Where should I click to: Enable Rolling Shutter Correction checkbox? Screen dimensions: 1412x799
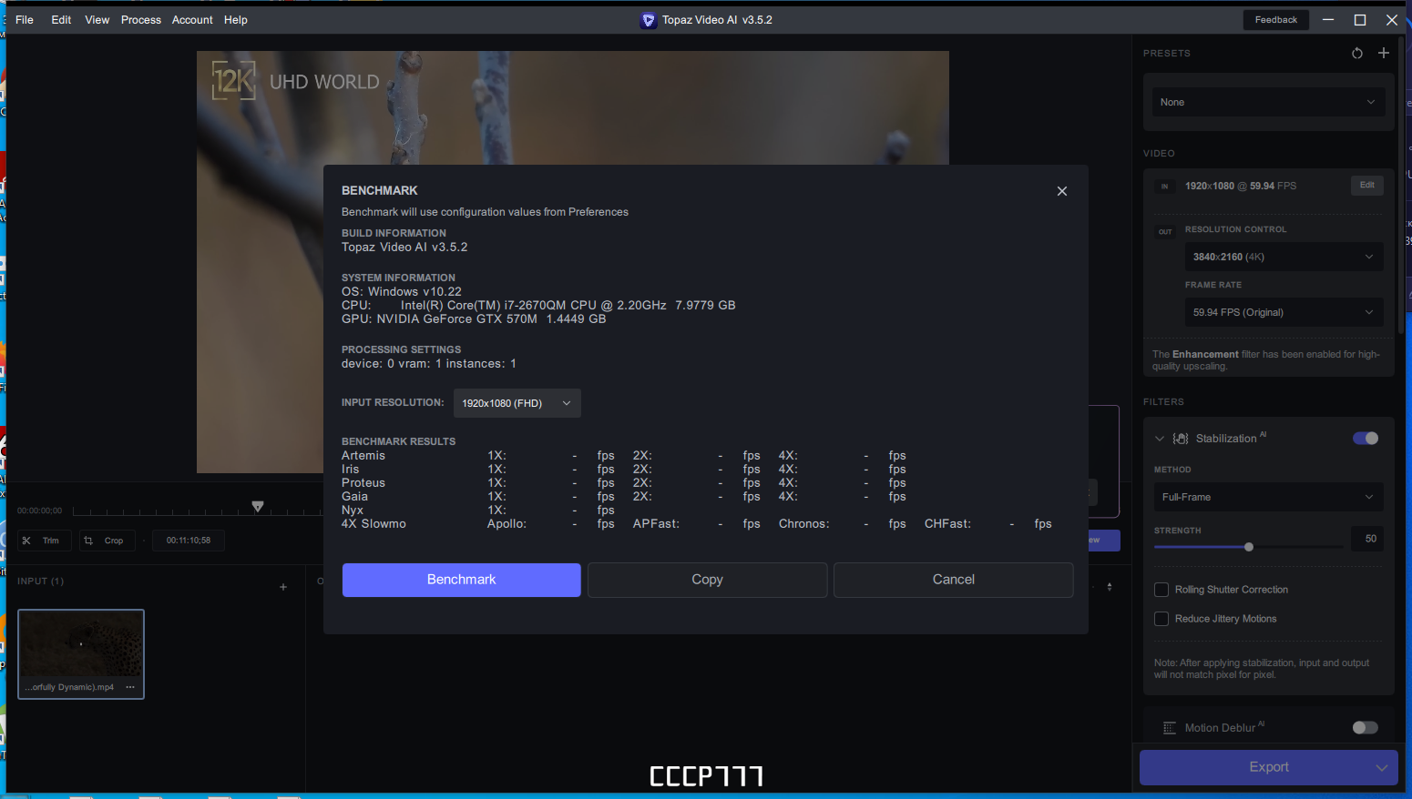pyautogui.click(x=1161, y=590)
